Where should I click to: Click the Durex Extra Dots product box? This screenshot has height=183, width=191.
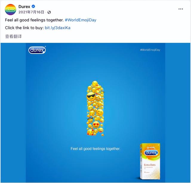[150, 161]
